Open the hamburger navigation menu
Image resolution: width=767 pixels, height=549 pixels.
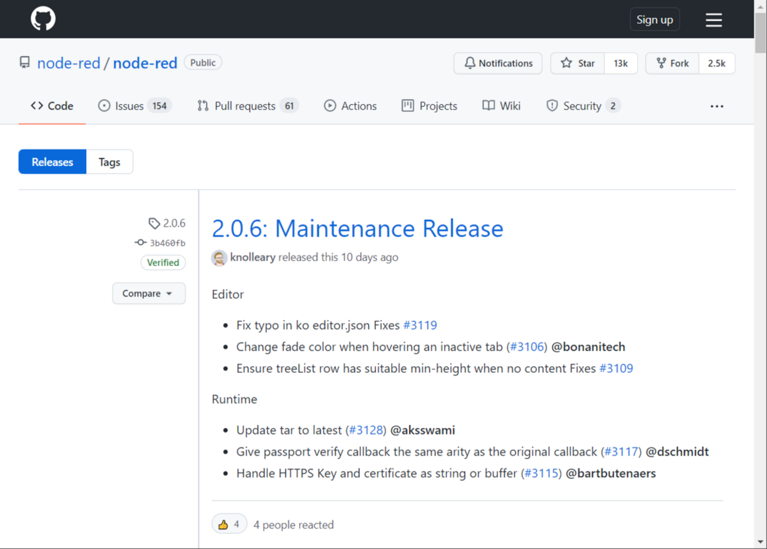point(714,19)
